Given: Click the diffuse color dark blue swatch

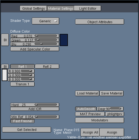Looking at the screenshot, I should (x=64, y=40).
